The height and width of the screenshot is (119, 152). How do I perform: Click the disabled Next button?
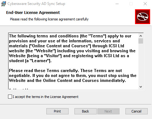tap(108, 111)
